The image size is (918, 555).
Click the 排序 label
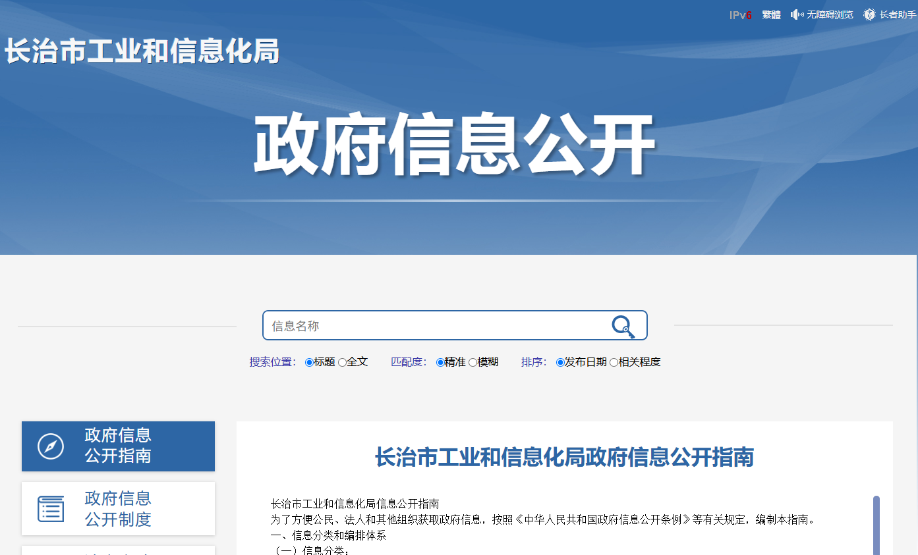pos(534,362)
